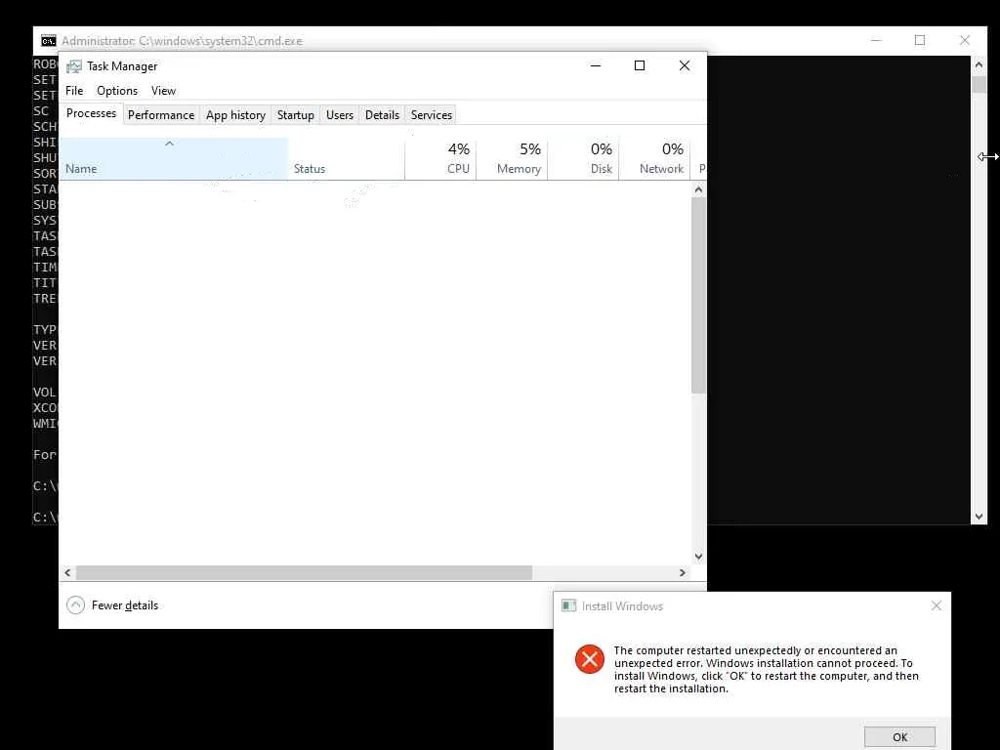1000x750 pixels.
Task: Click Task Manager vertical scrollbar down arrow
Action: tap(698, 557)
